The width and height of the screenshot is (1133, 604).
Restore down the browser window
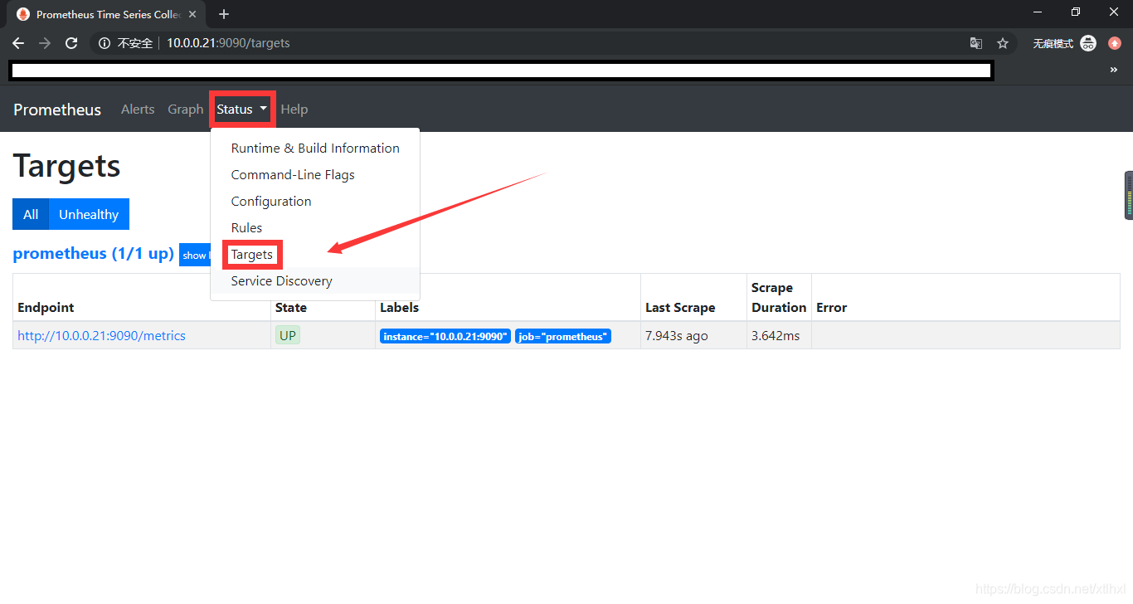coord(1076,12)
